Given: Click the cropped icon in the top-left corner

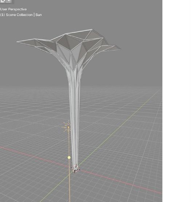Looking at the screenshot, I should tap(6, 1).
